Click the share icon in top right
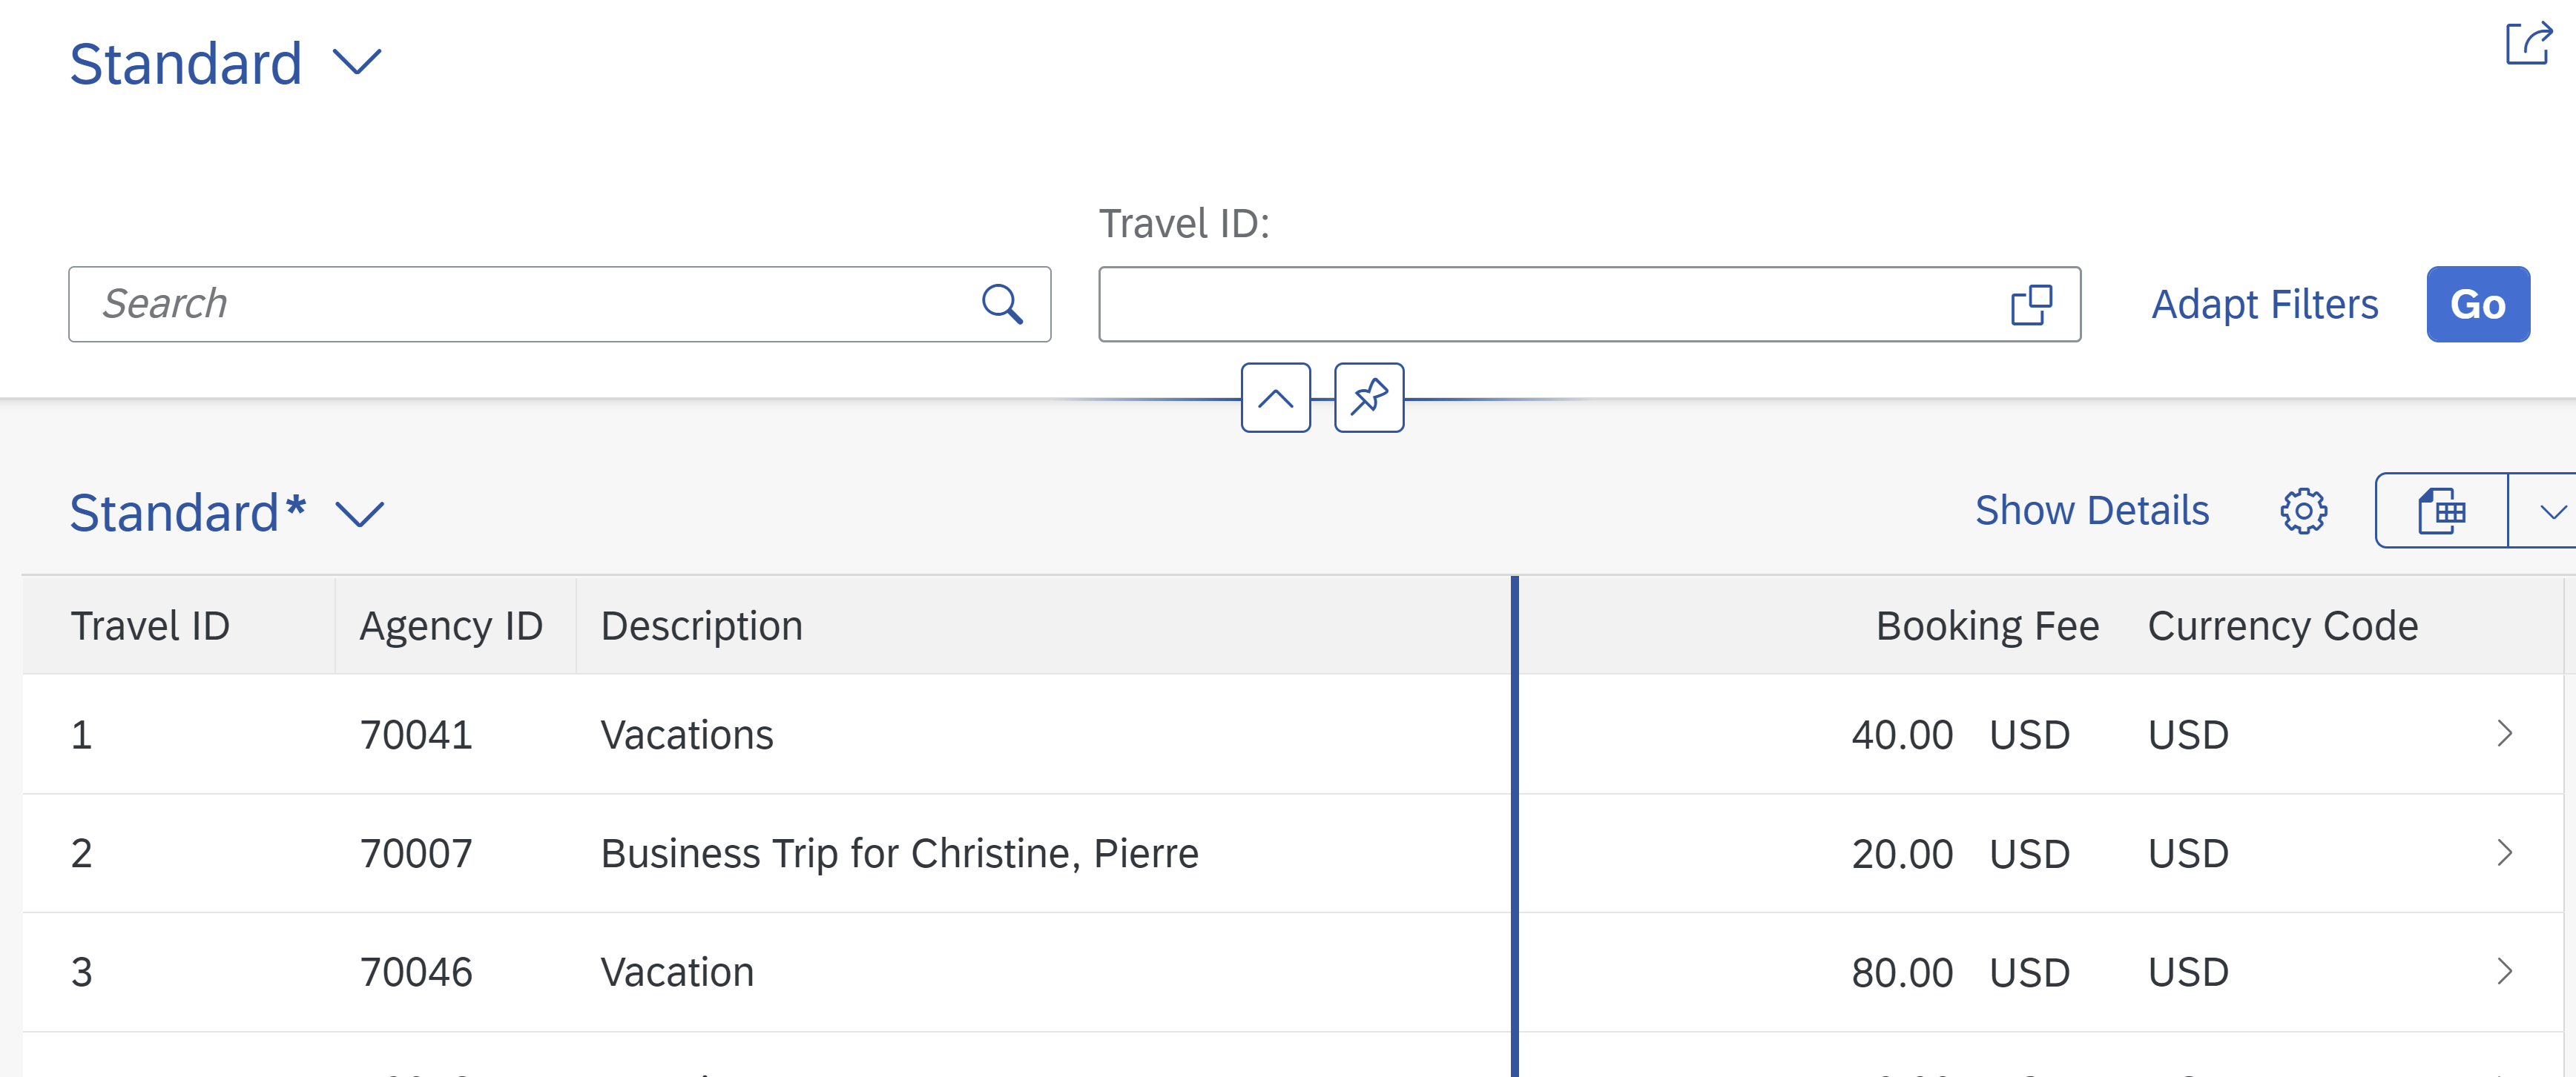 [x=2528, y=44]
